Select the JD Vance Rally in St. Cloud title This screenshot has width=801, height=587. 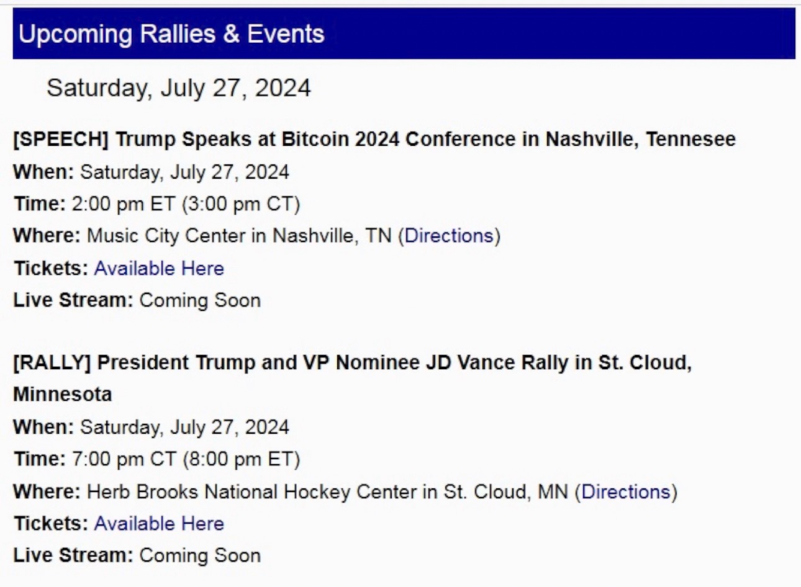352,363
